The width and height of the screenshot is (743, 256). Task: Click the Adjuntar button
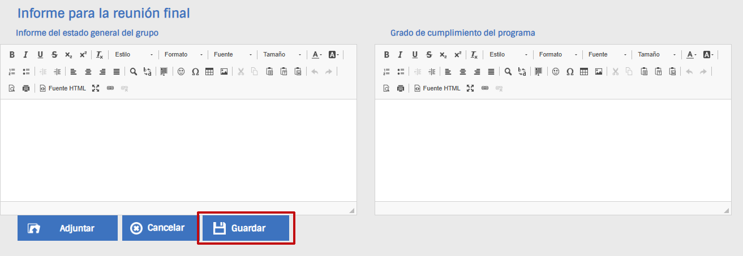coord(67,228)
